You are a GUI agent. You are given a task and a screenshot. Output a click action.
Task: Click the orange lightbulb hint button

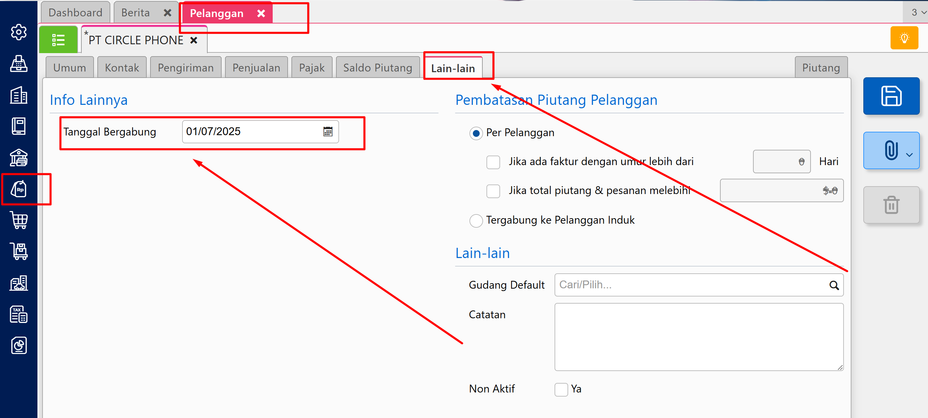pyautogui.click(x=904, y=38)
